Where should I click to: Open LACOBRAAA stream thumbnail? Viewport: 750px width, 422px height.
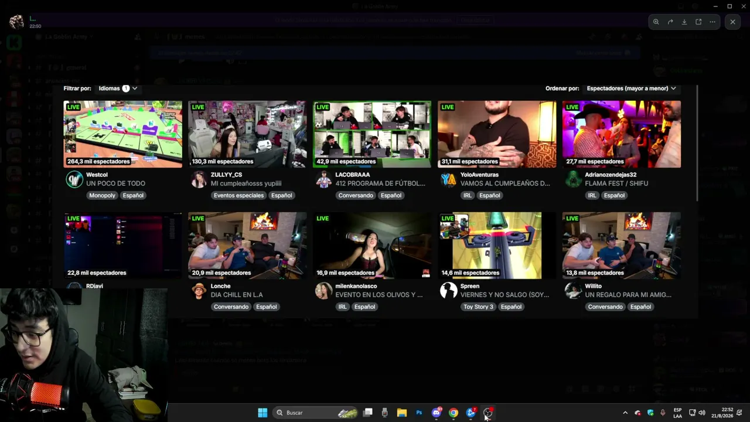tap(372, 134)
